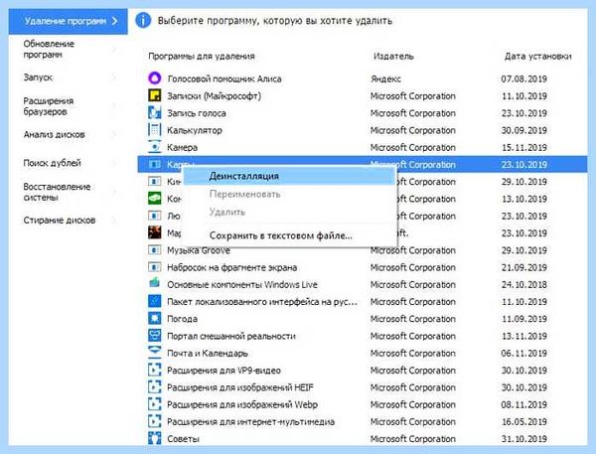596x454 pixels.
Task: Click the Расширения для изображений HEIF icon
Action: (154, 387)
